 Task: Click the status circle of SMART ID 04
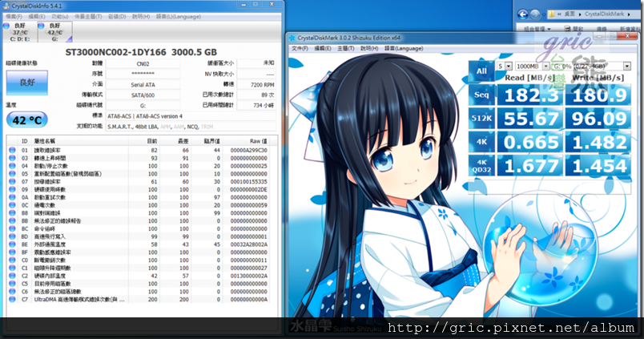tap(12, 166)
